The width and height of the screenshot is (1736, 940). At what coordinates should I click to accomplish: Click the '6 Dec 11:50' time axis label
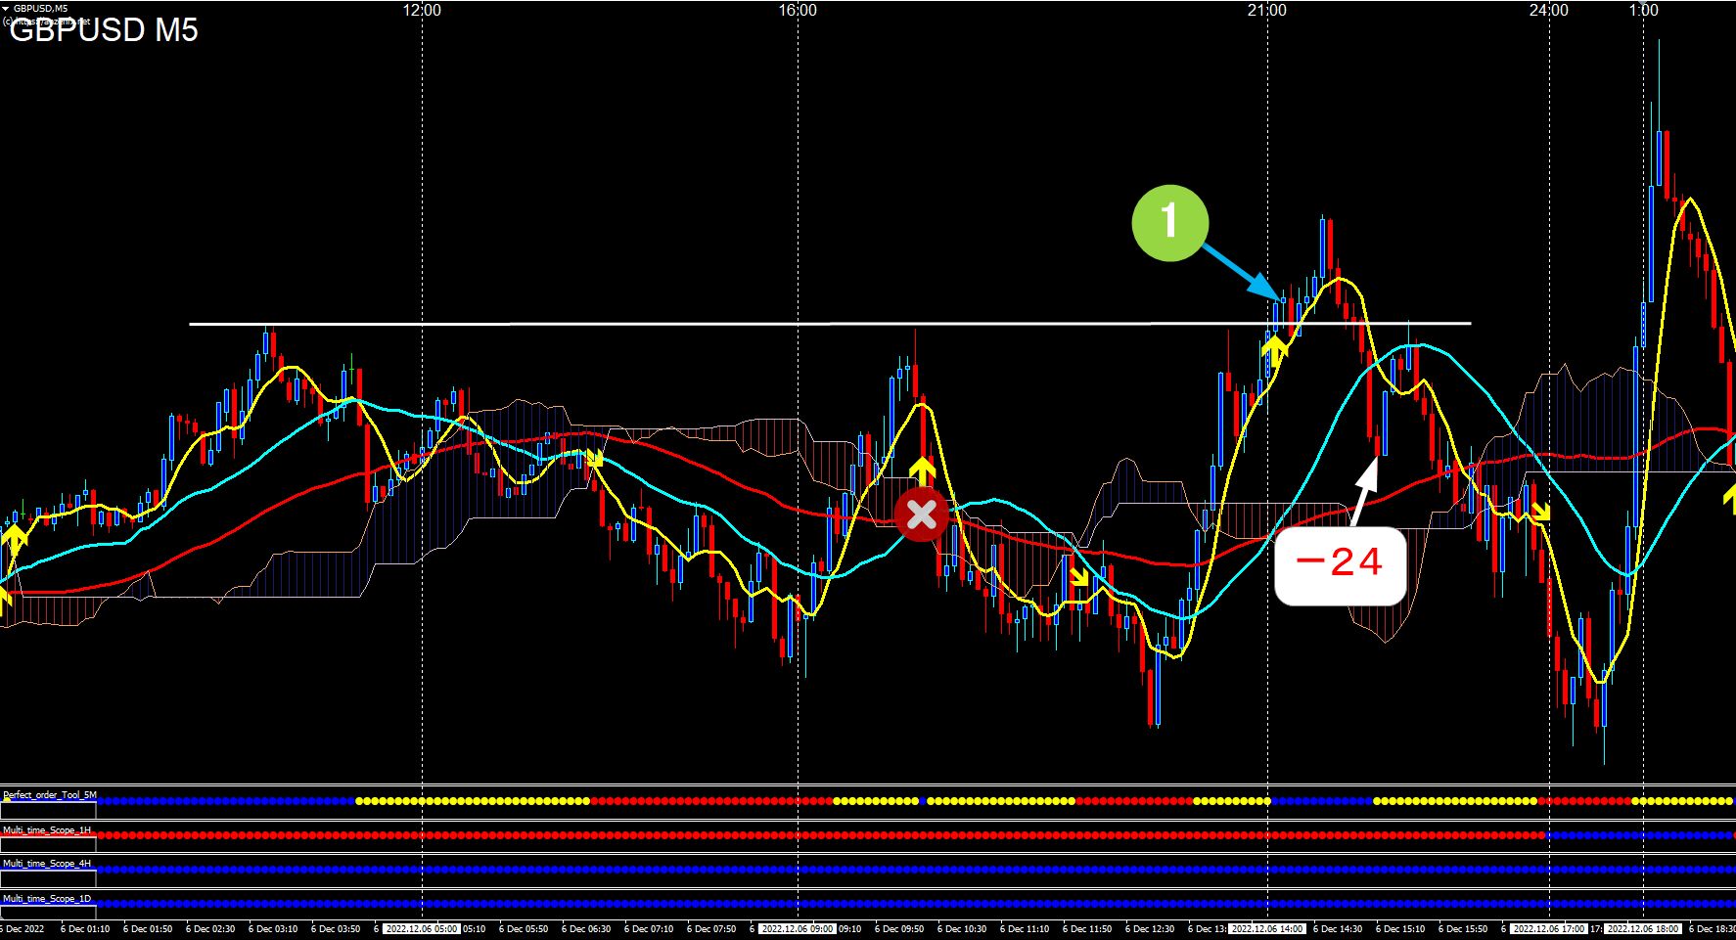coord(1087,929)
